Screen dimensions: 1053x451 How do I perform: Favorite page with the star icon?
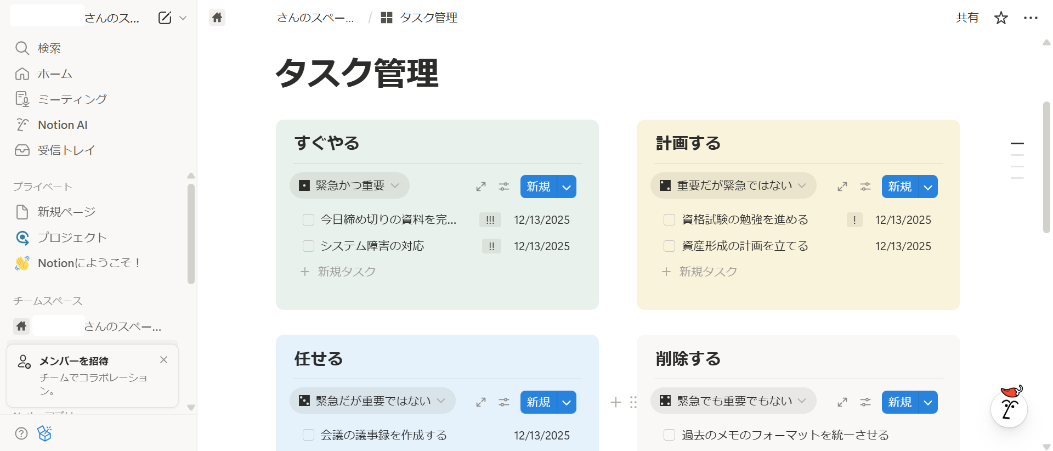[x=1001, y=18]
